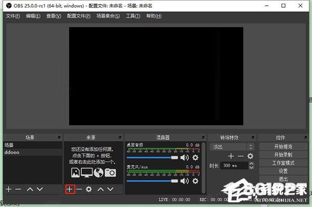Click 开始录制 start recording button
Viewport: 312px width, 207px height.
[283, 154]
